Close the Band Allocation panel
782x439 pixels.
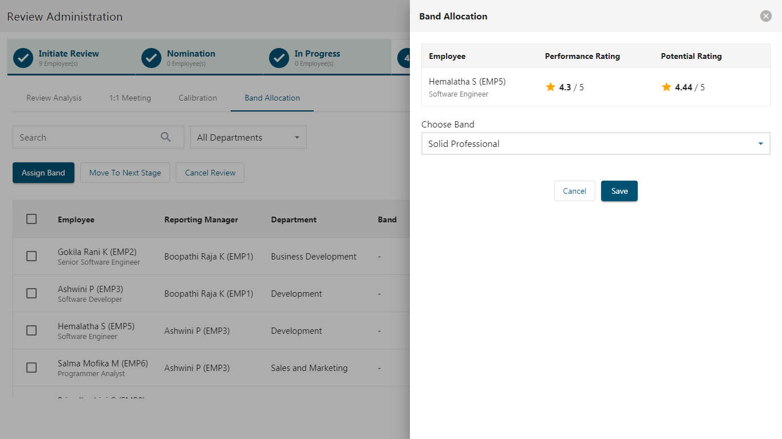click(765, 16)
